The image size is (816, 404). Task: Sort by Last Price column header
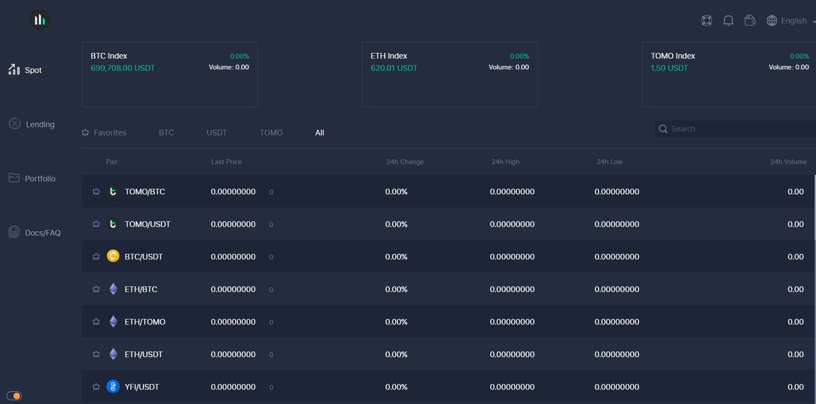coord(226,162)
